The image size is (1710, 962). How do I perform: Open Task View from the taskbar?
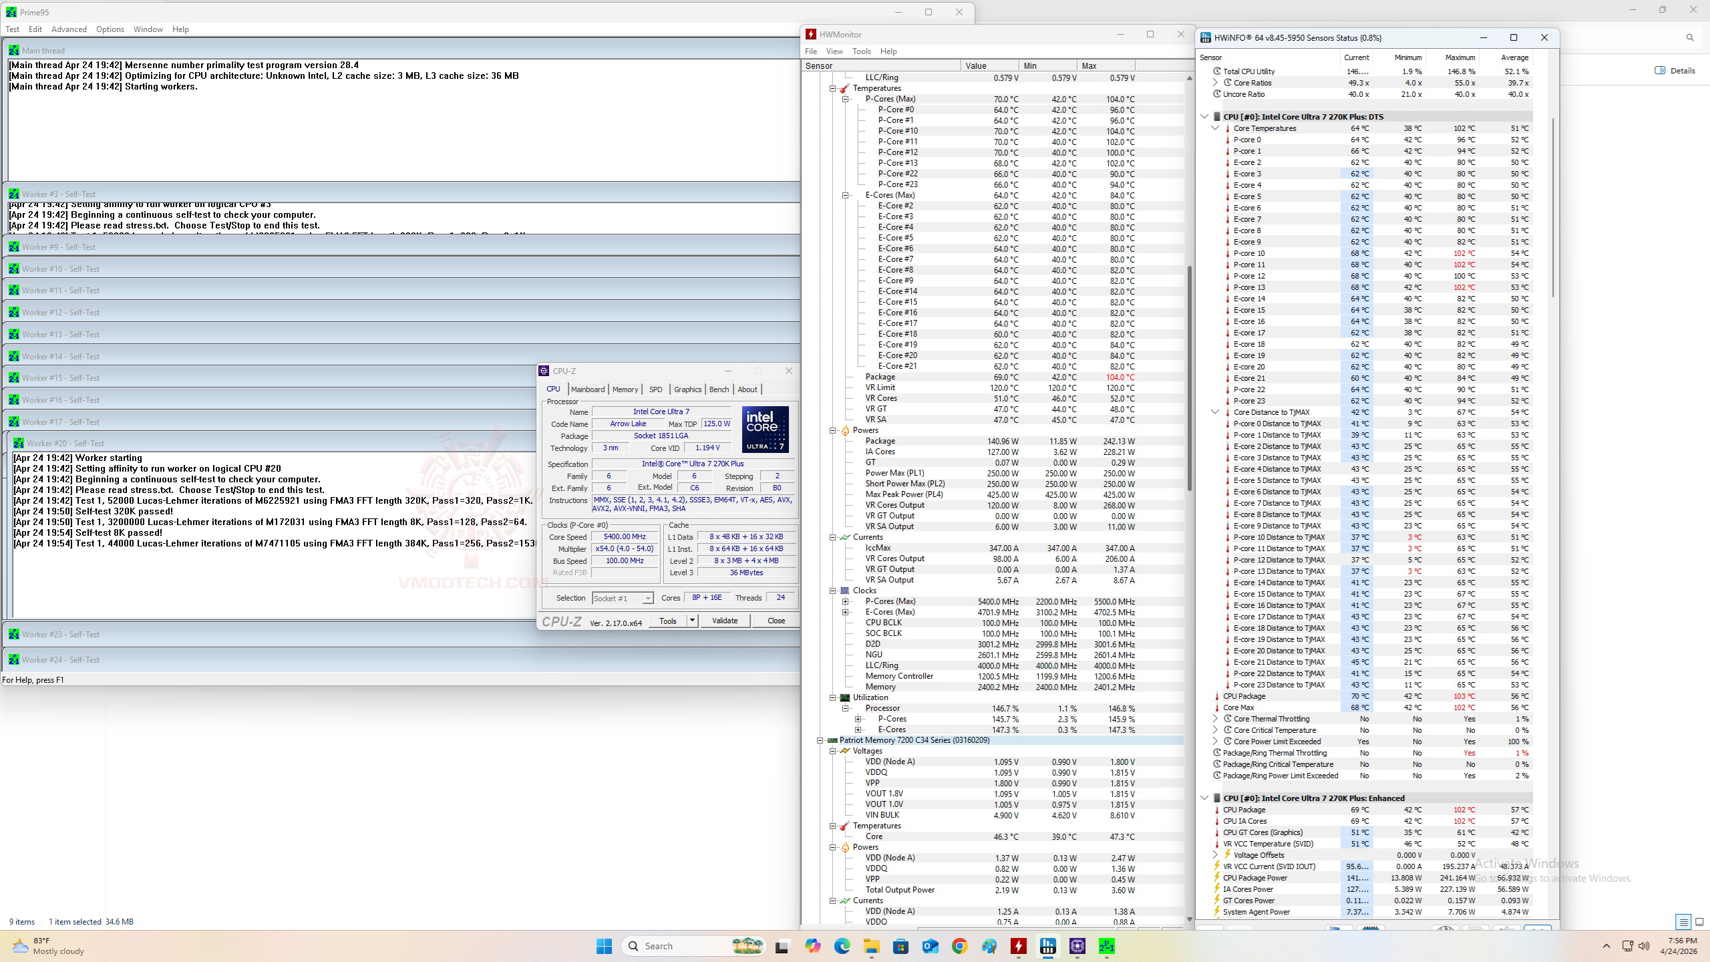click(x=782, y=946)
